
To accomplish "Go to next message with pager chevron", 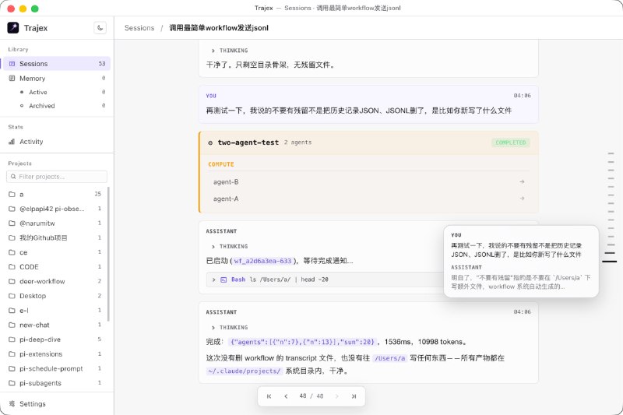I will click(337, 396).
